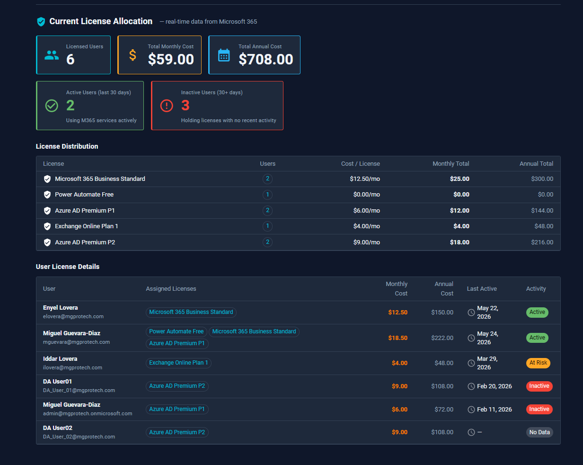Click the Active badge on the May 24 row
583x465 pixels.
(537, 338)
